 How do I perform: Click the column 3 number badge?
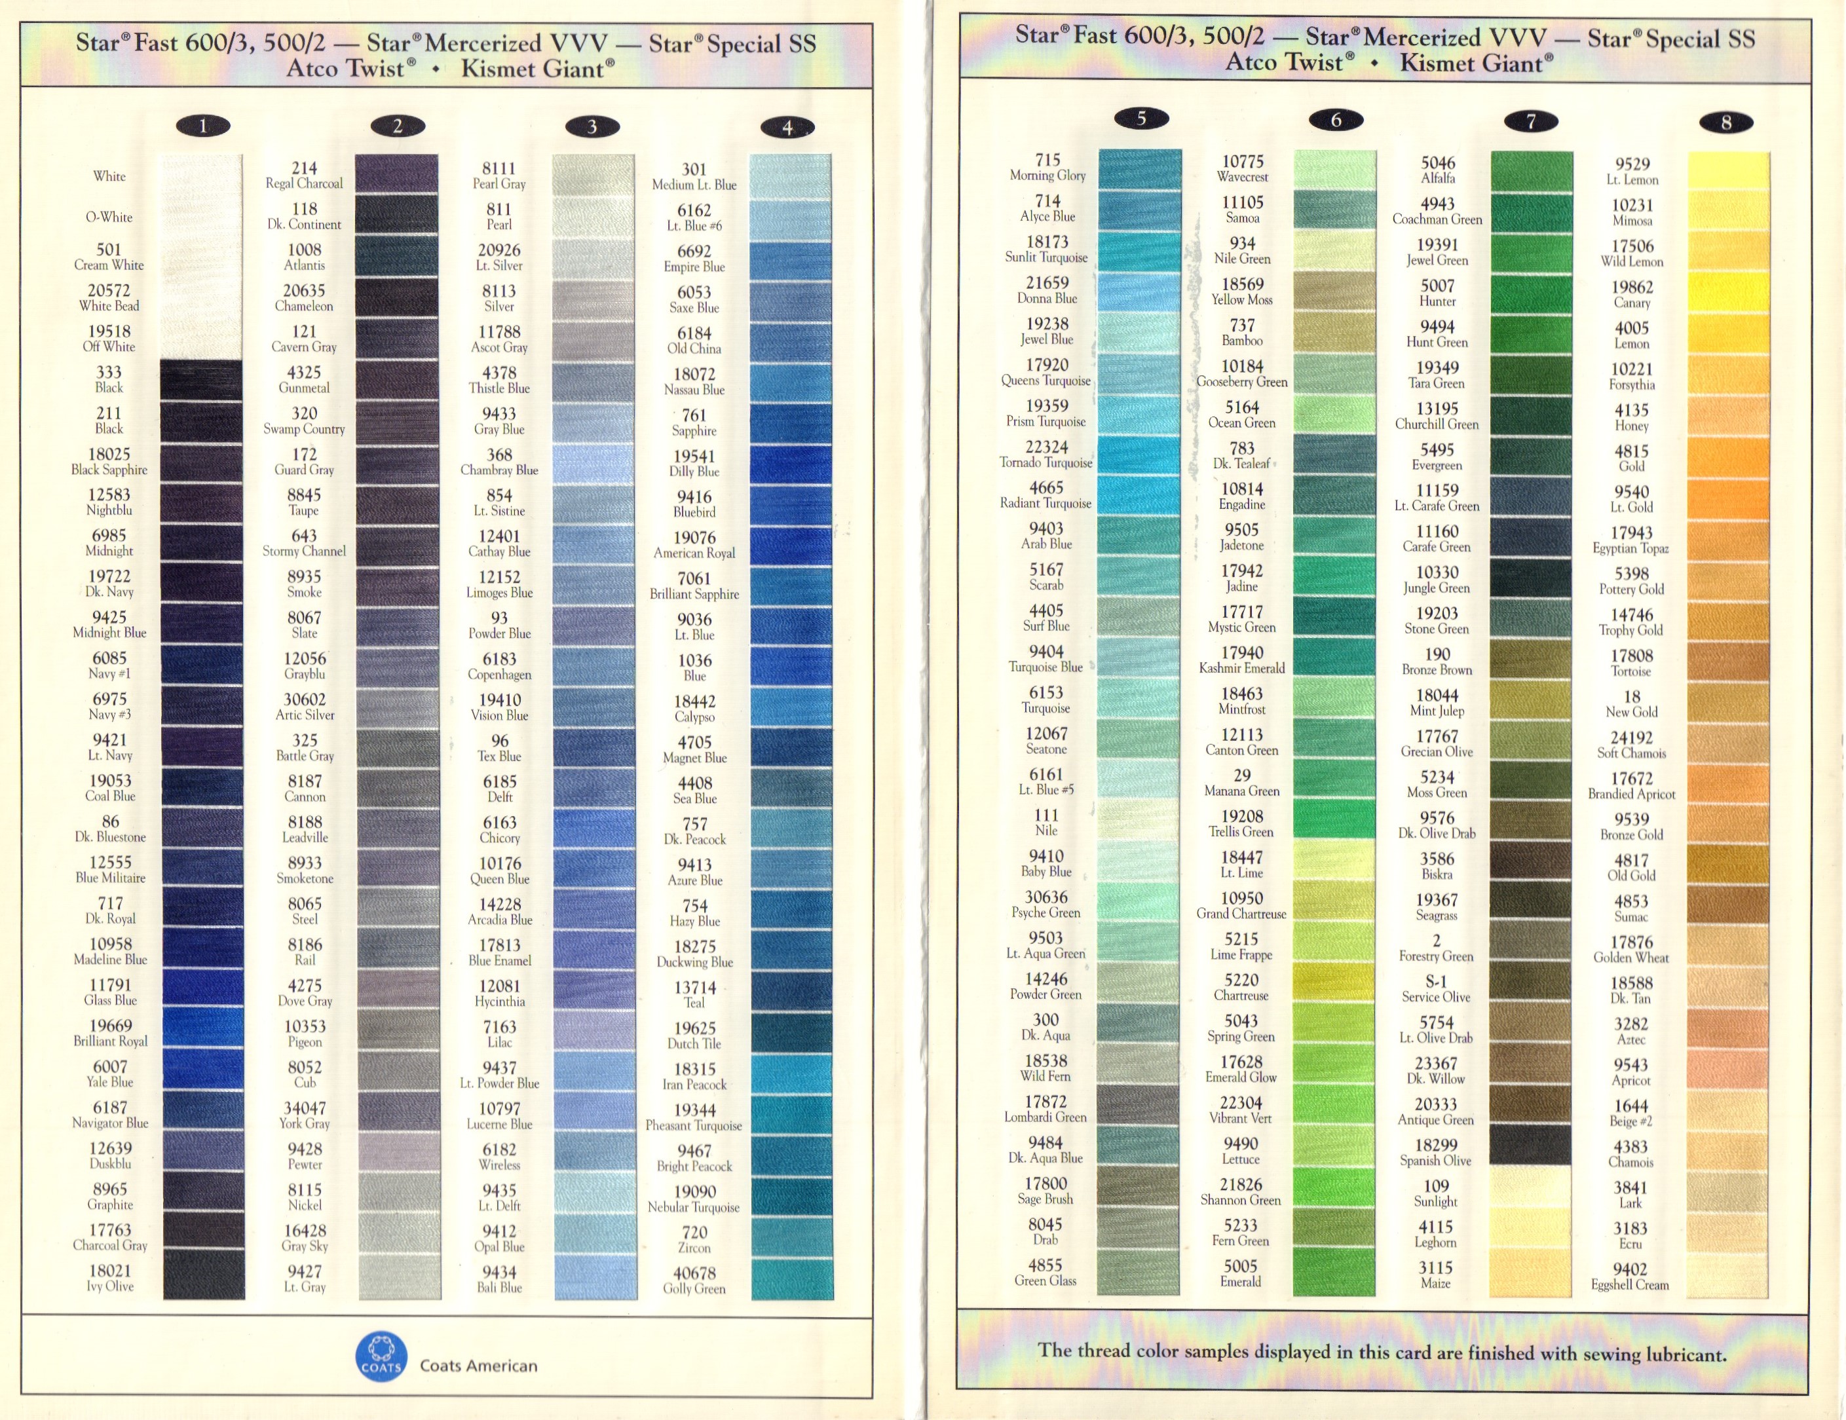[x=592, y=128]
